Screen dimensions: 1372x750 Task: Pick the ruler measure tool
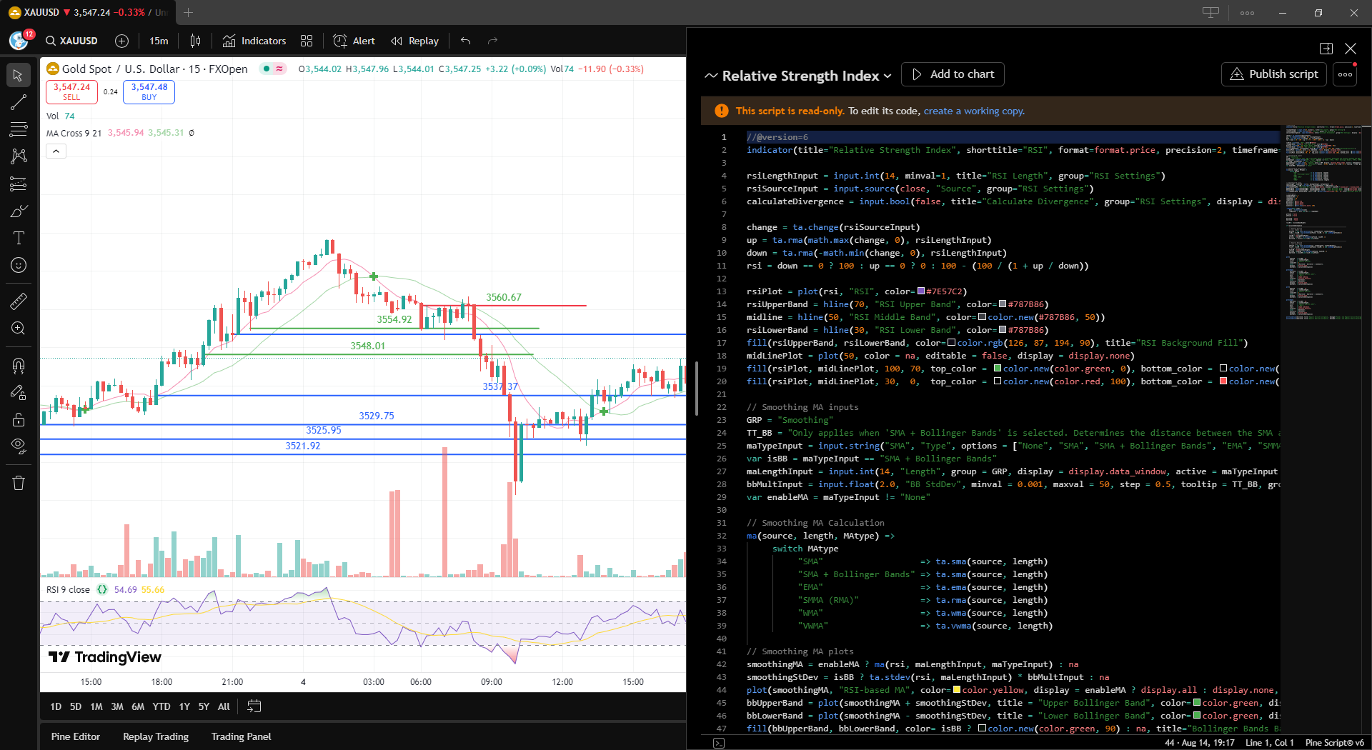tap(19, 301)
